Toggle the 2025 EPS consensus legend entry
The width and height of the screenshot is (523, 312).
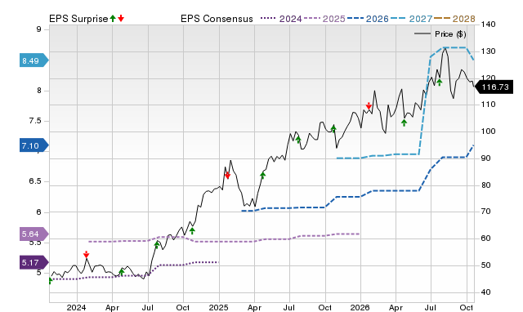(324, 19)
